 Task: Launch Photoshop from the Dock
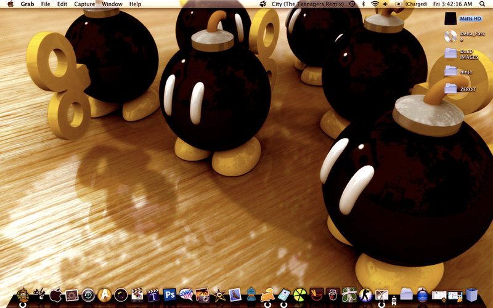(169, 295)
